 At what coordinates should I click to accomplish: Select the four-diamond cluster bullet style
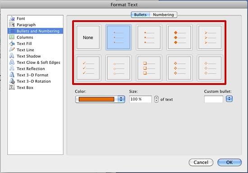179,68
